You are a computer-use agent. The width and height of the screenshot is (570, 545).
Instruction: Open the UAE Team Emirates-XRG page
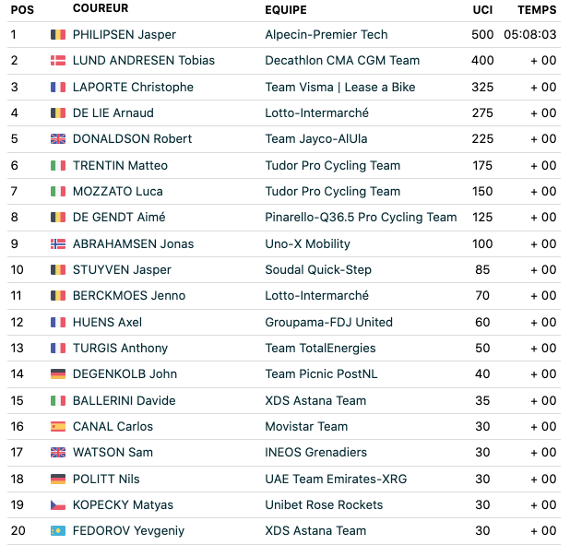pos(336,480)
